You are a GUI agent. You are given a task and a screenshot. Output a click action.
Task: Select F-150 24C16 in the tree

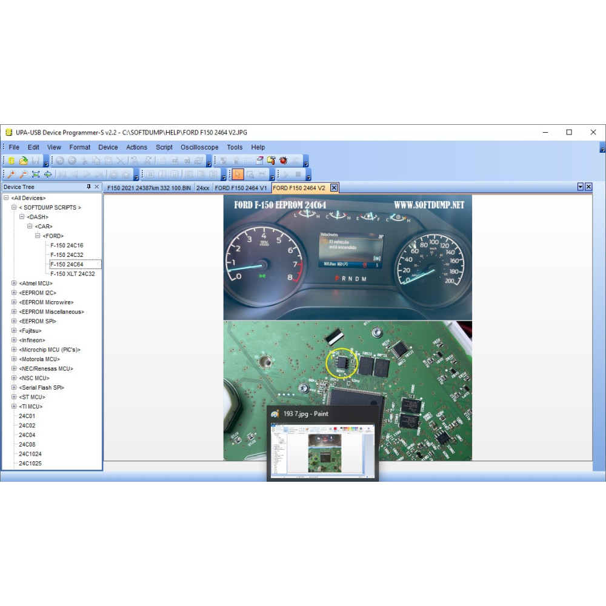67,245
